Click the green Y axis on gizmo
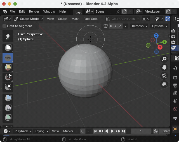This screenshot has width=179, height=142. coord(164,42)
